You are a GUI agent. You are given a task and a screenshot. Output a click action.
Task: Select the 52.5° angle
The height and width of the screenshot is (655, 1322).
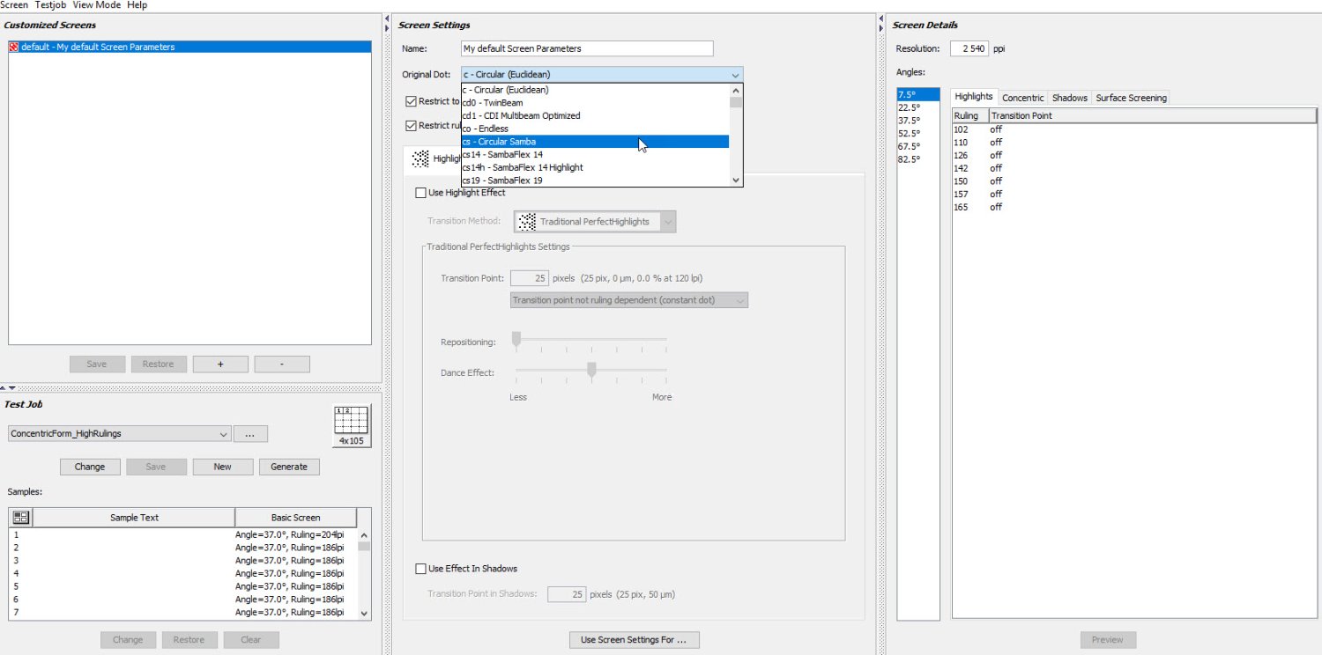[x=918, y=134]
